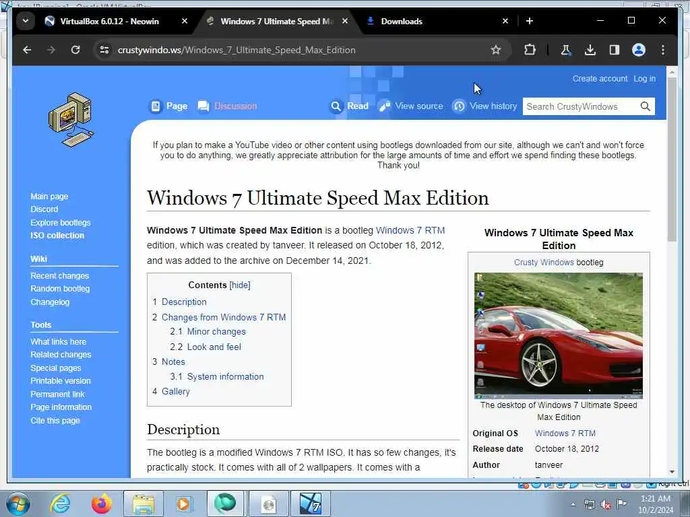
Task: Open What links here tool
Action: coord(58,341)
